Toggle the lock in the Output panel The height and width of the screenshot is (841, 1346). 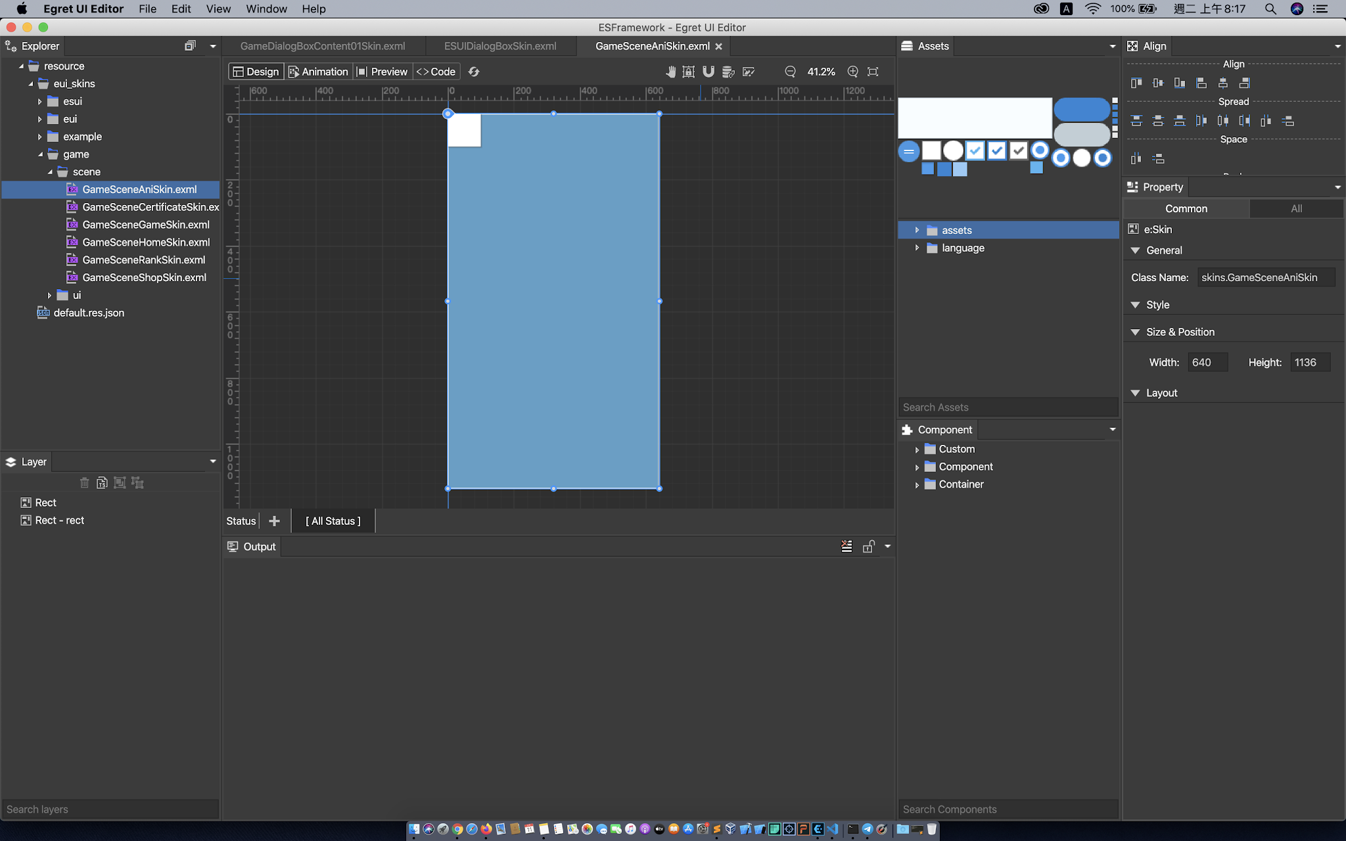(x=869, y=546)
